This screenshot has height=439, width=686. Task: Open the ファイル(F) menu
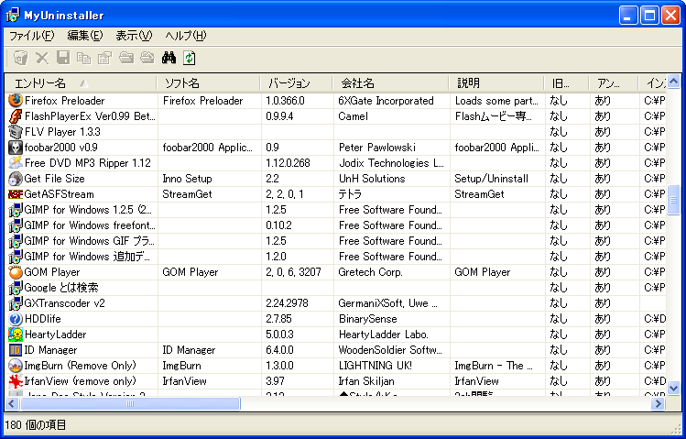point(31,36)
